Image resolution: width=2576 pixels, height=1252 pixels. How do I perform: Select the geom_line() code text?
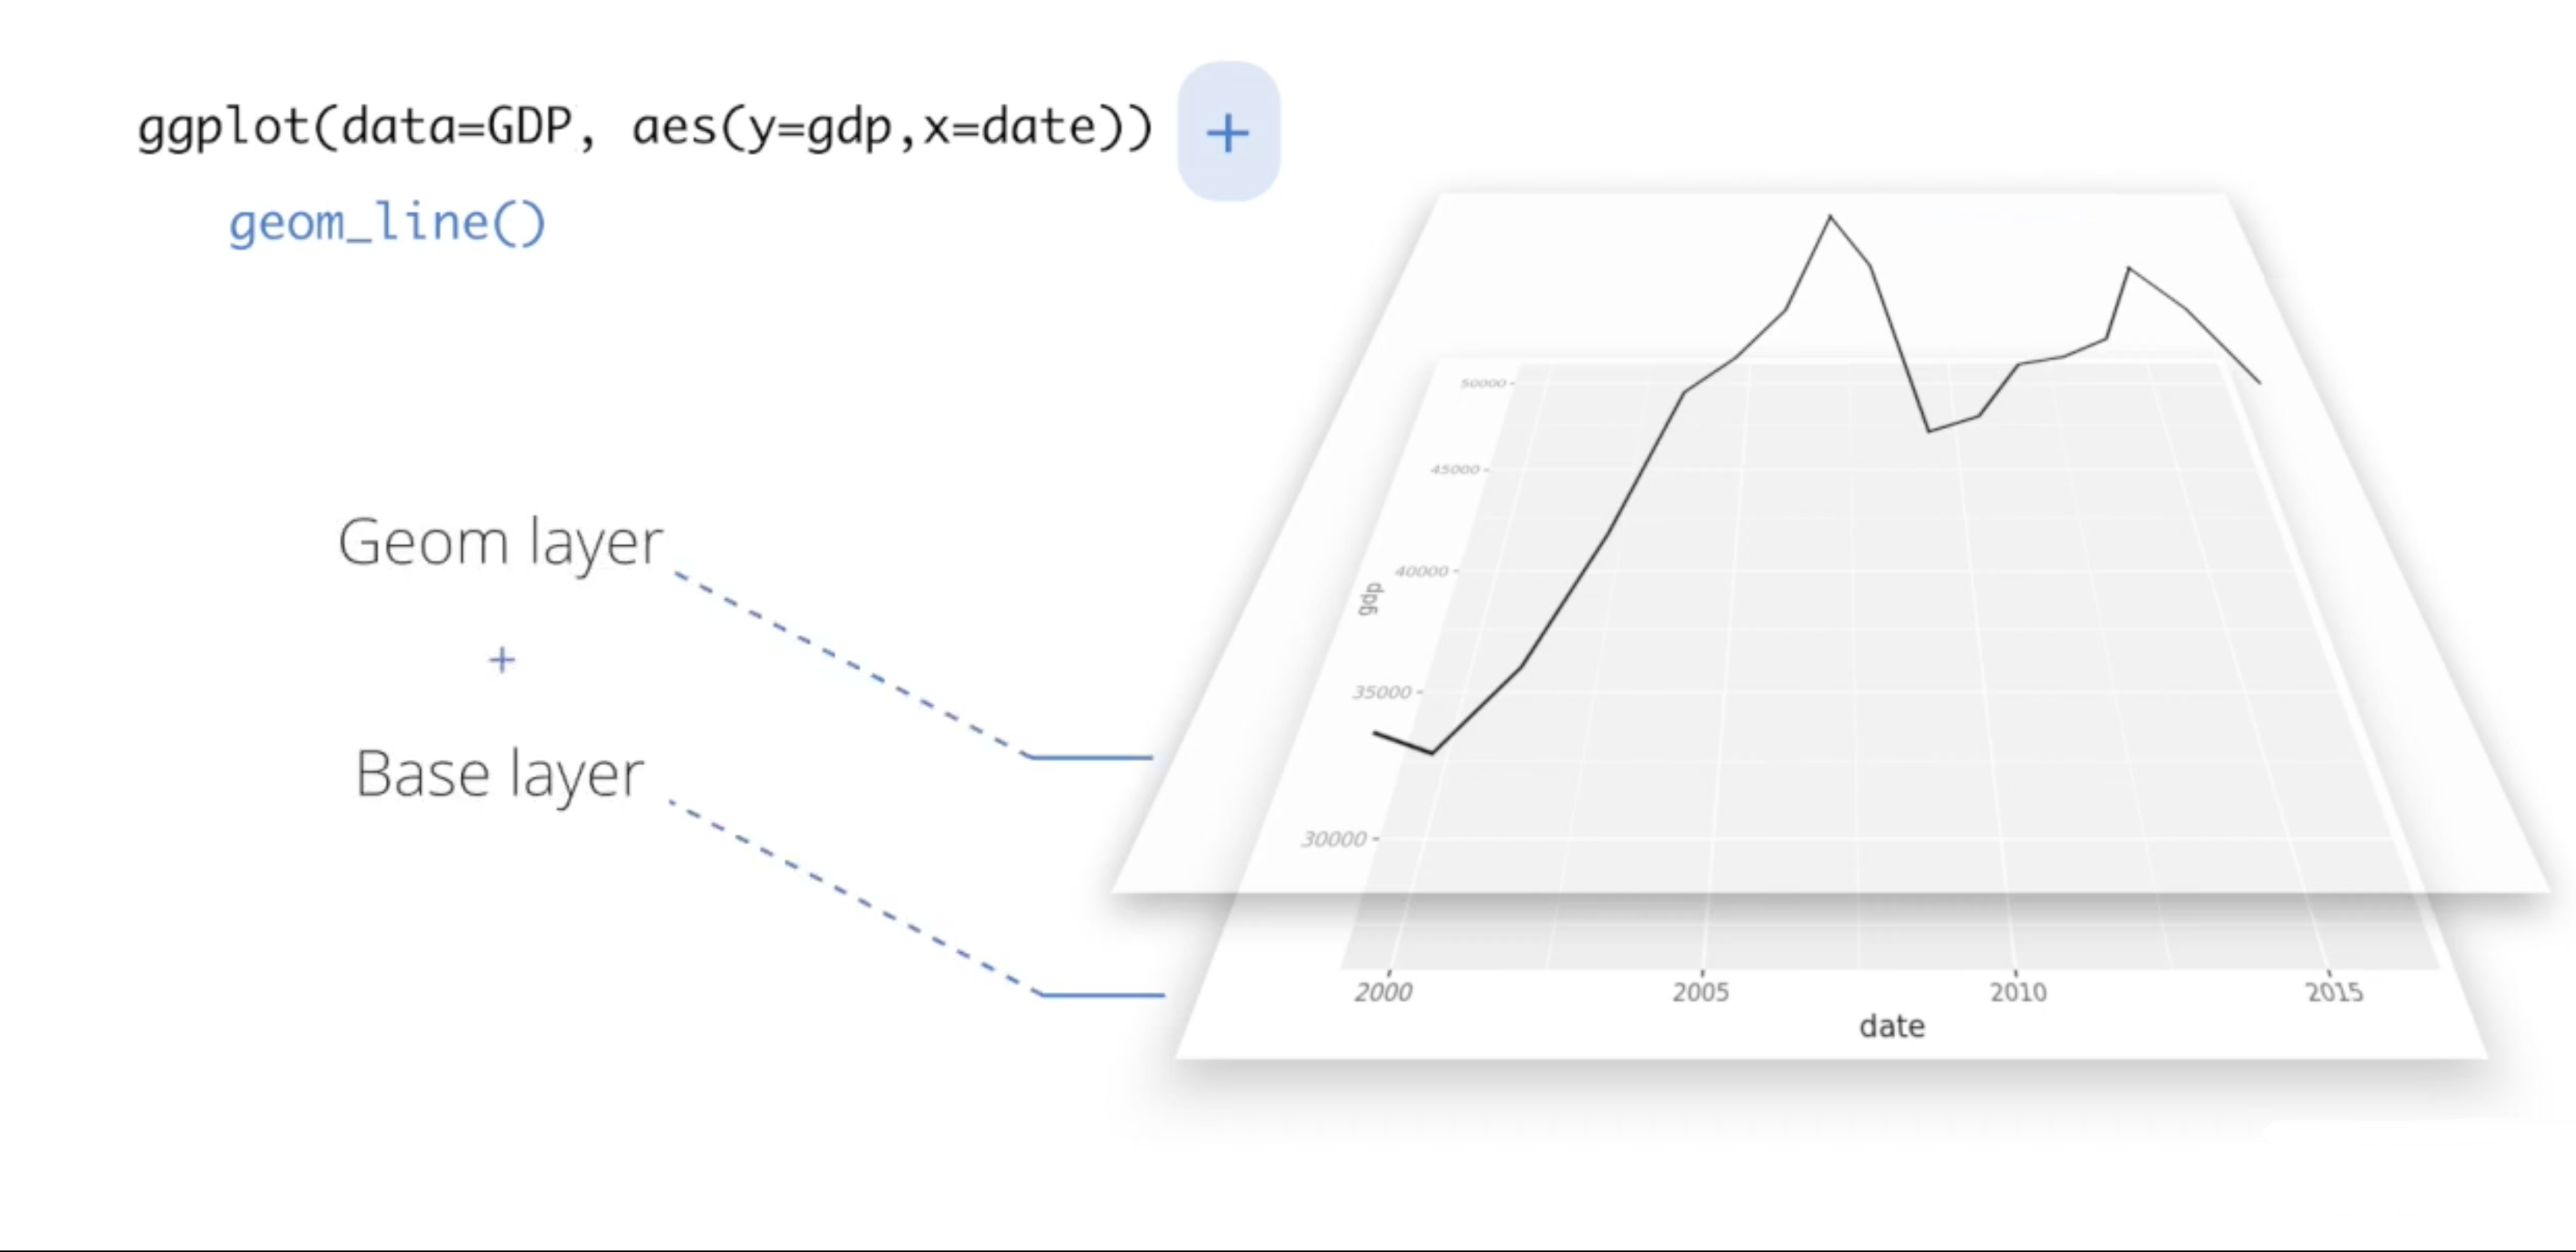pyautogui.click(x=387, y=221)
